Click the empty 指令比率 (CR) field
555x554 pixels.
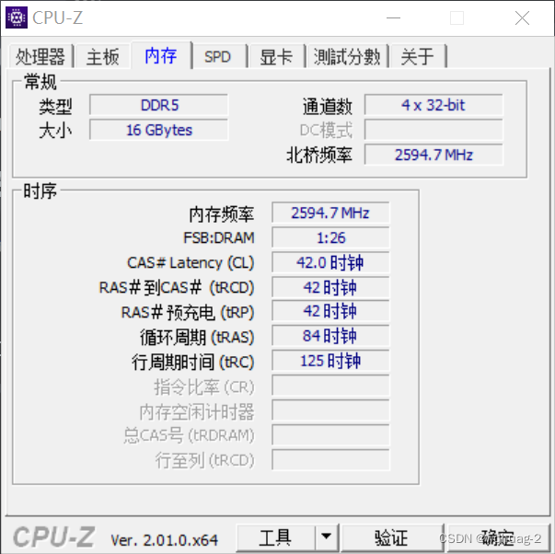[x=330, y=386]
